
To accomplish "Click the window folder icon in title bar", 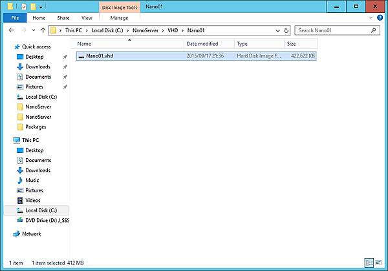I will point(10,6).
